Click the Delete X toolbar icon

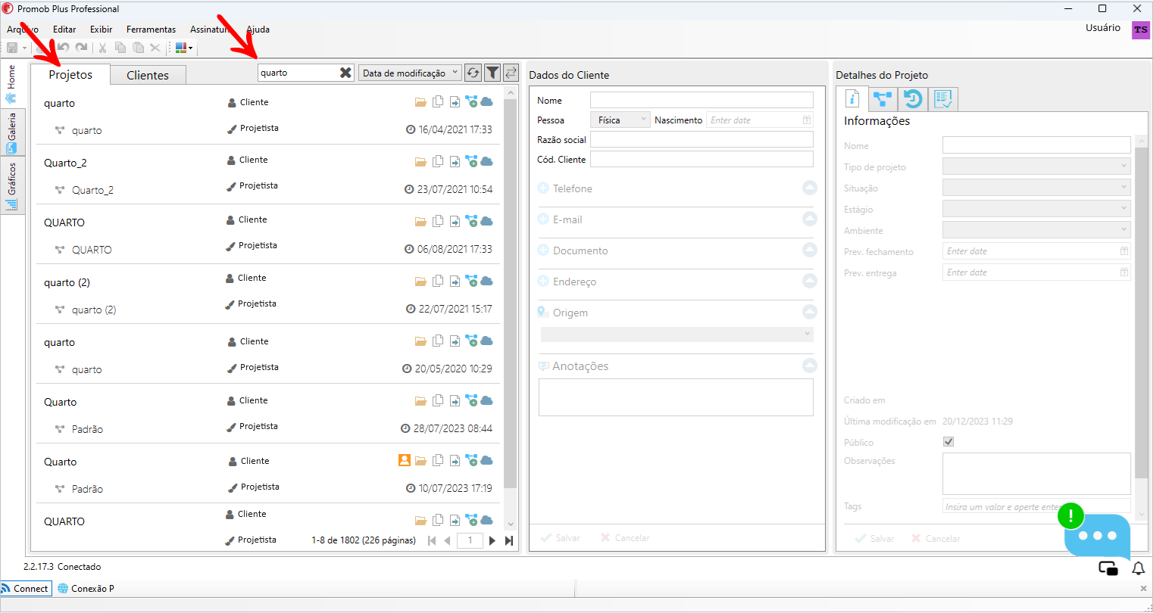tap(155, 48)
